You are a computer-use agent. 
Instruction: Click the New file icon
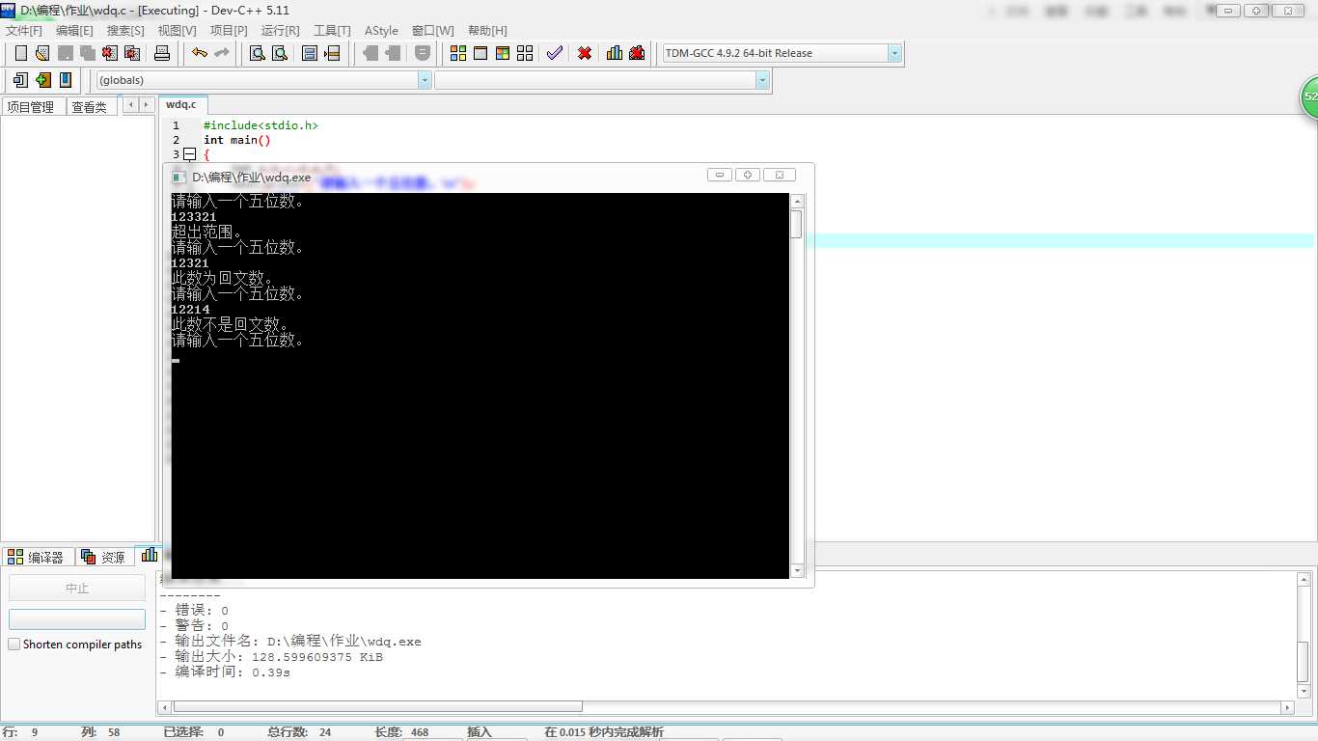20,53
